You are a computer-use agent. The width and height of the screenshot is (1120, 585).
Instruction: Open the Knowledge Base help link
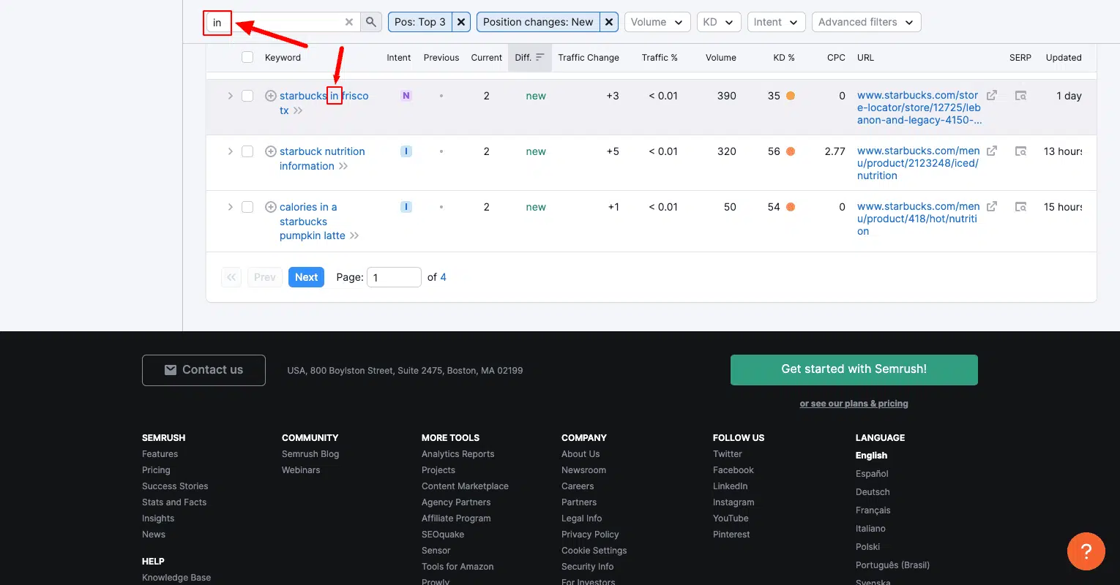(x=176, y=578)
